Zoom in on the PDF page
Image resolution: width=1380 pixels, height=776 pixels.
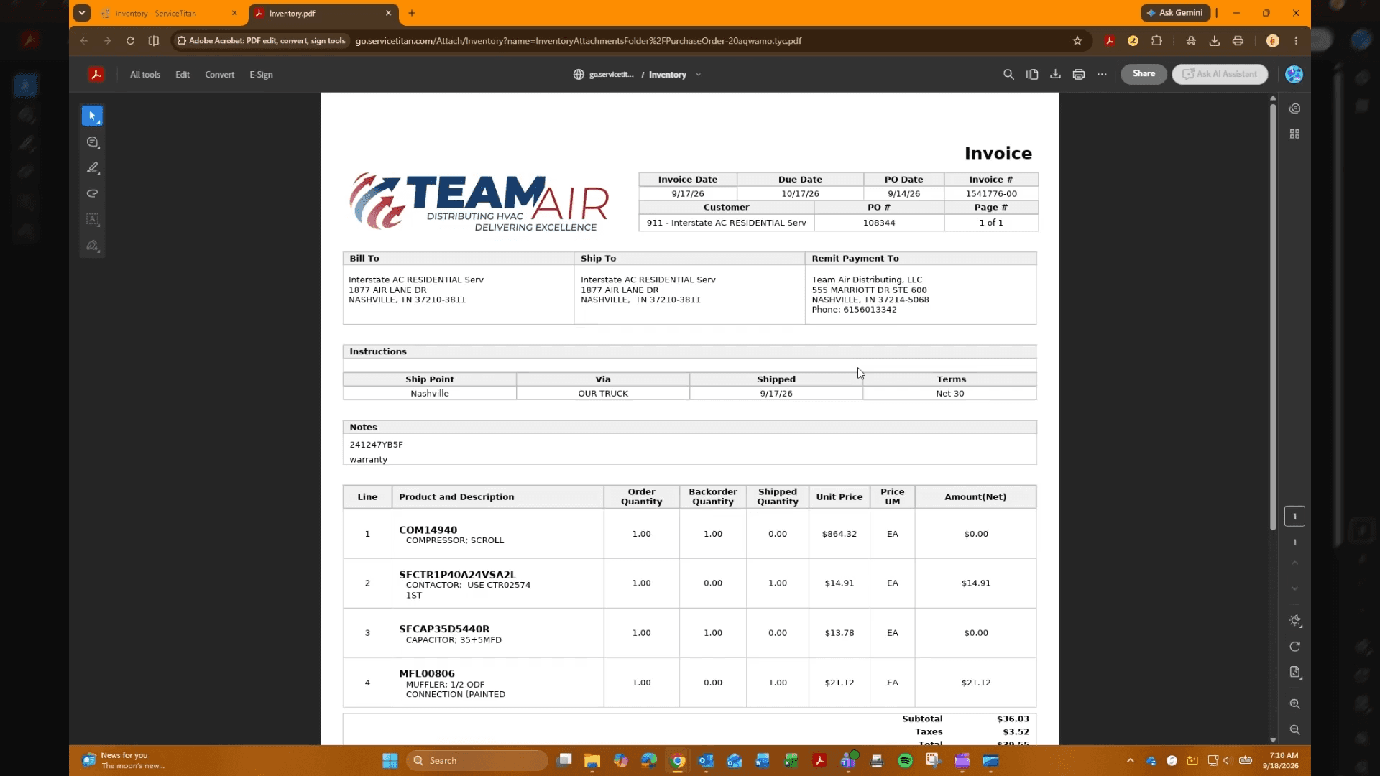pos(1294,704)
